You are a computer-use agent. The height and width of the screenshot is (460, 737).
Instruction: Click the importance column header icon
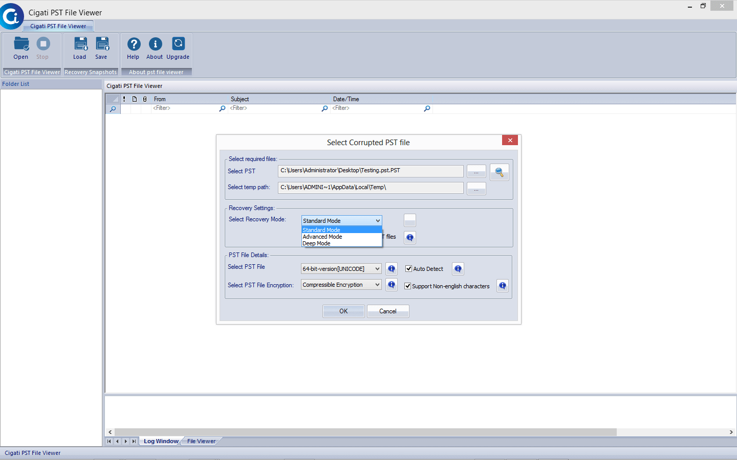pyautogui.click(x=124, y=99)
